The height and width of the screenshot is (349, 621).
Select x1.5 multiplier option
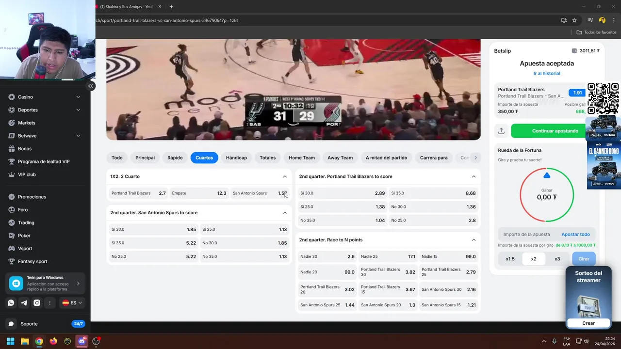click(510, 259)
